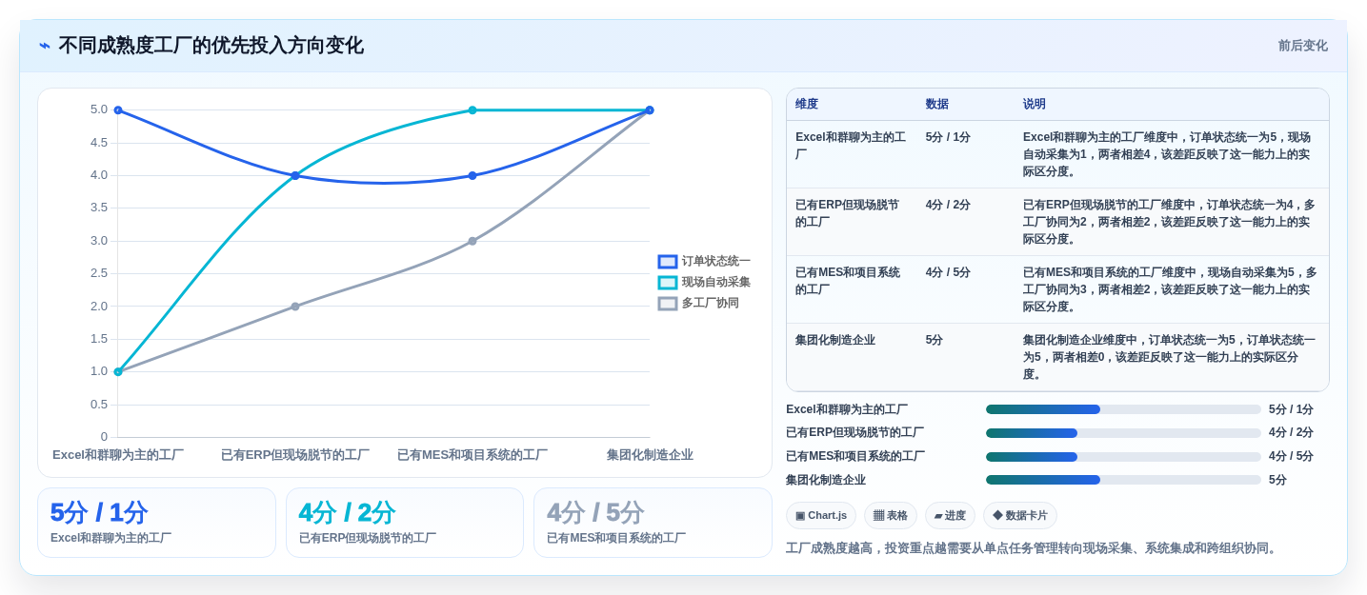Toggle the 订单状态统一 legend swatch
The height and width of the screenshot is (595, 1367).
(x=667, y=262)
